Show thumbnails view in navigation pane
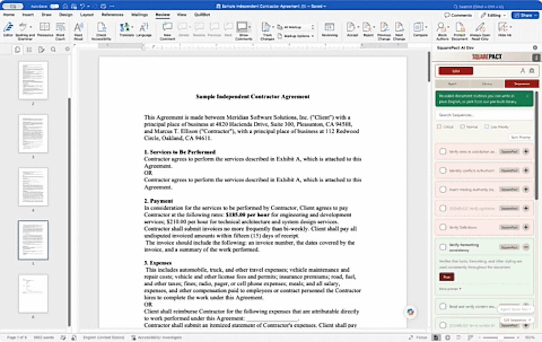This screenshot has height=342, width=542. pos(17,50)
